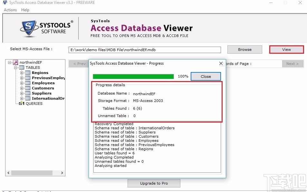Collapse the TABLES tree node

click(x=16, y=68)
